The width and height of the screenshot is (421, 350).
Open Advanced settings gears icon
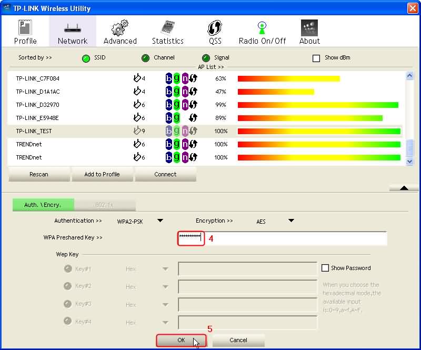coord(120,28)
